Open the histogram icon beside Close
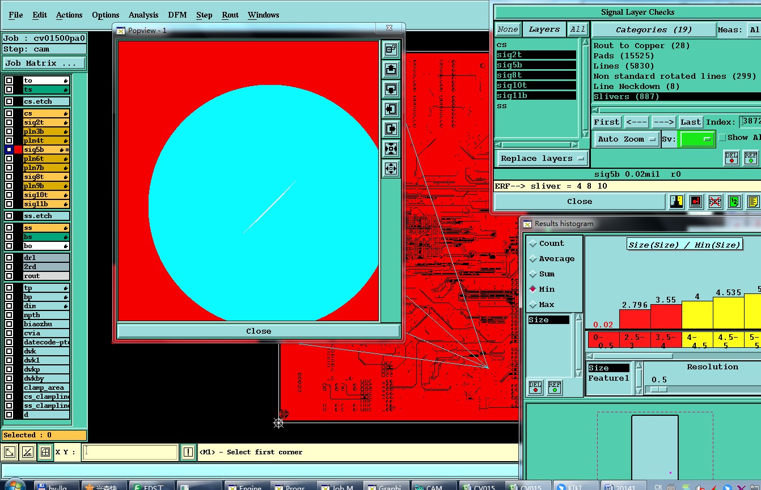The width and height of the screenshot is (761, 490). (677, 202)
